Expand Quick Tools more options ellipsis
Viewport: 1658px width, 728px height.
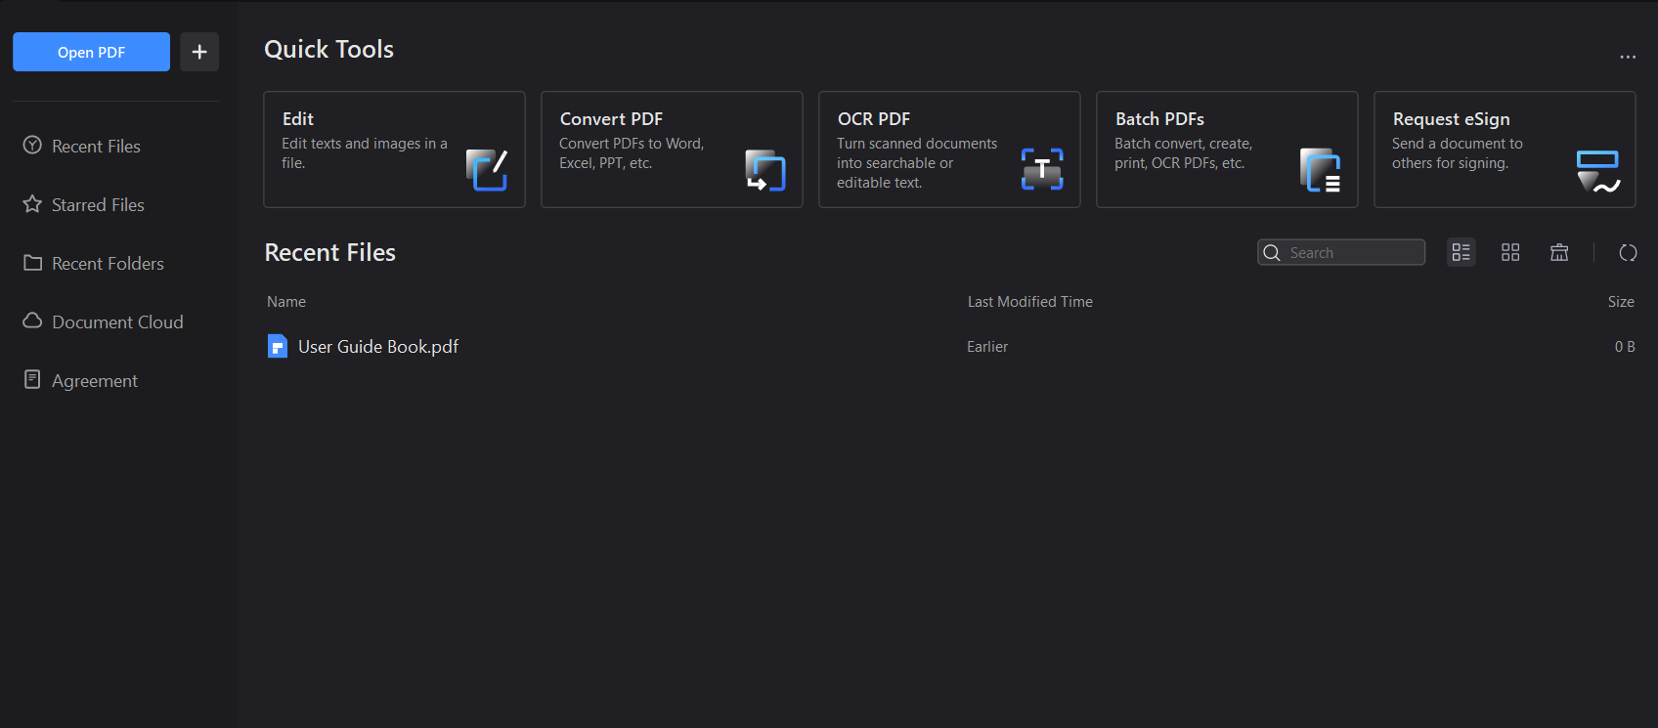[x=1627, y=58]
